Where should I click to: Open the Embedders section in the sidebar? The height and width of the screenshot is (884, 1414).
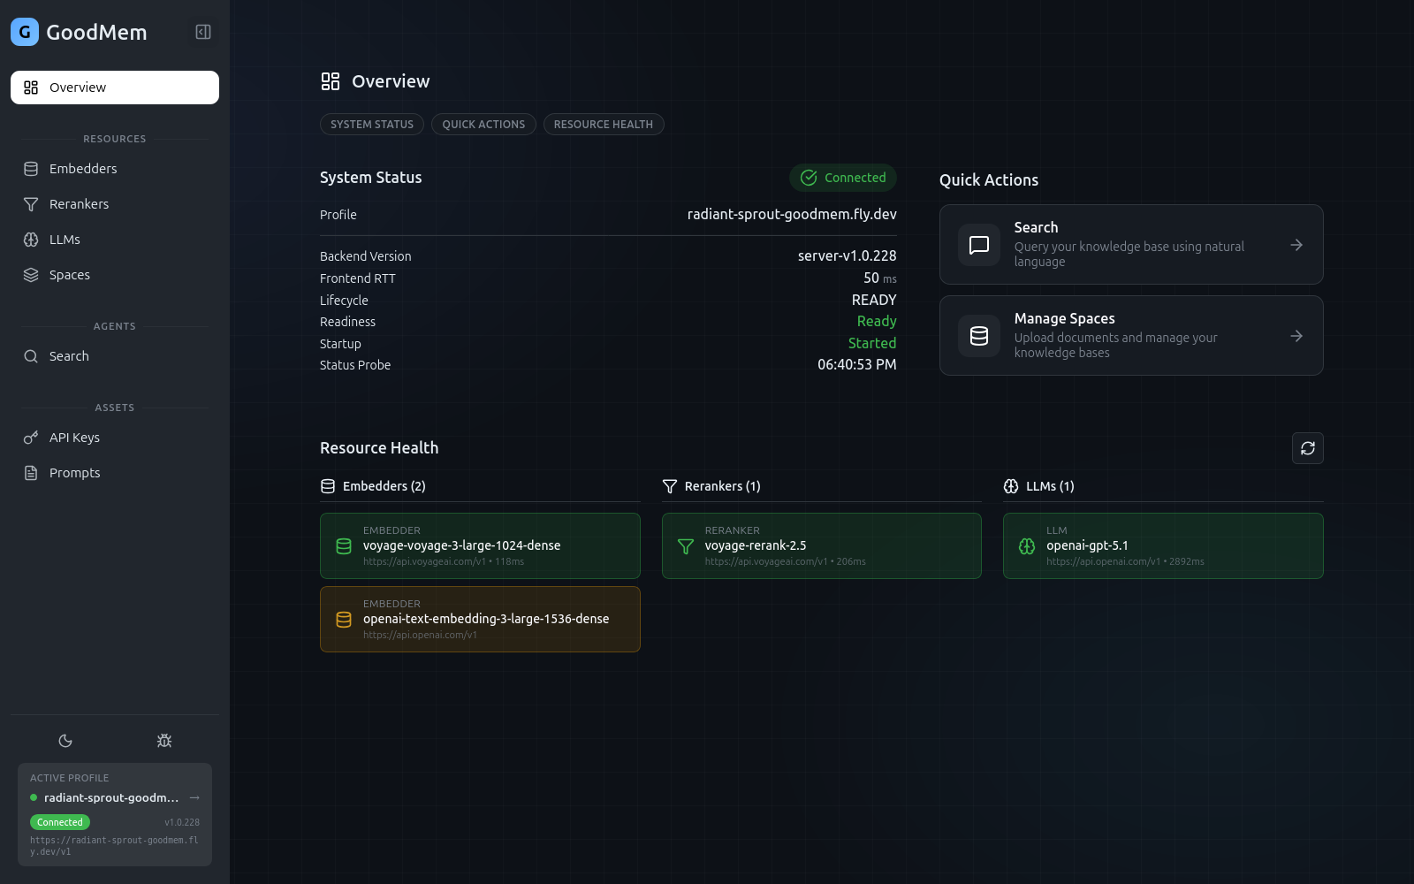pos(83,168)
